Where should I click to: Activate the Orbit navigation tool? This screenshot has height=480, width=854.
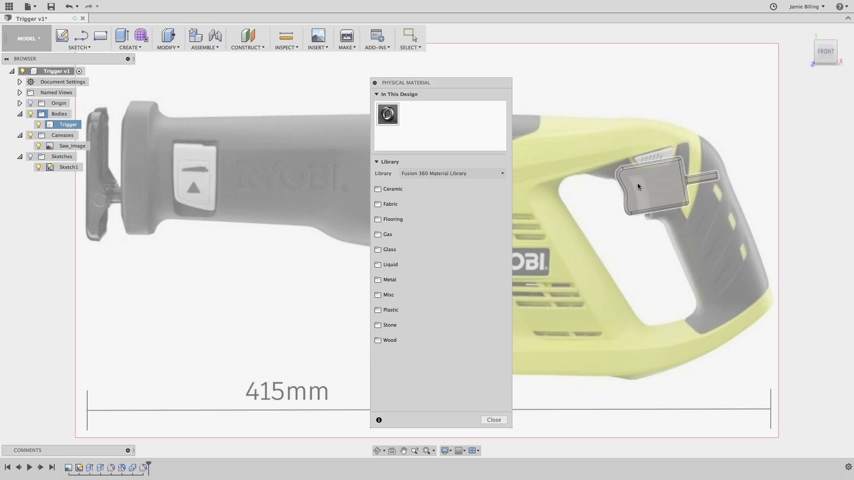378,450
